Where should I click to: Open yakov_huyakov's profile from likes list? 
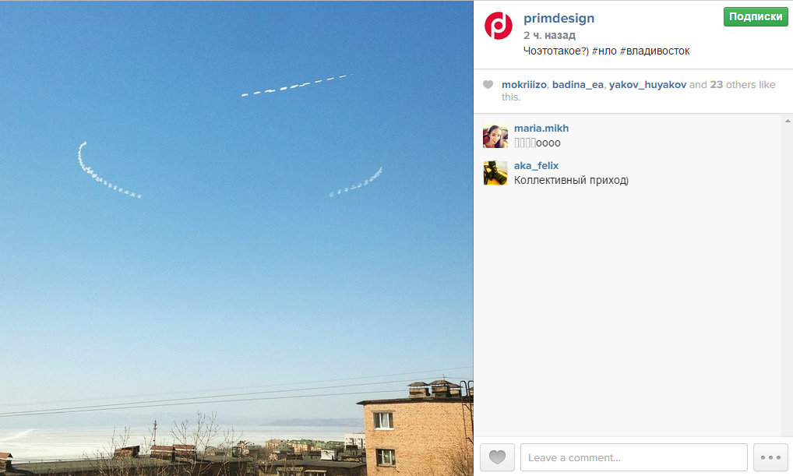pyautogui.click(x=647, y=84)
